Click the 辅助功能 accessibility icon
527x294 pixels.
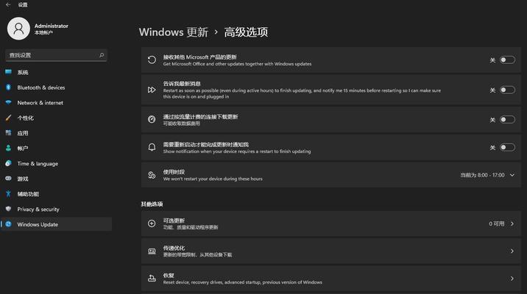pos(8,193)
